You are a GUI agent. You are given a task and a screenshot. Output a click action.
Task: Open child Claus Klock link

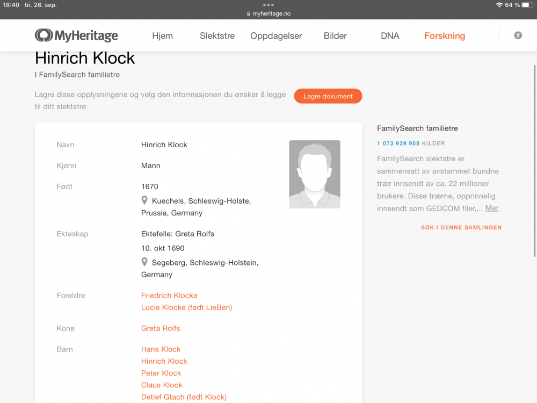[162, 385]
